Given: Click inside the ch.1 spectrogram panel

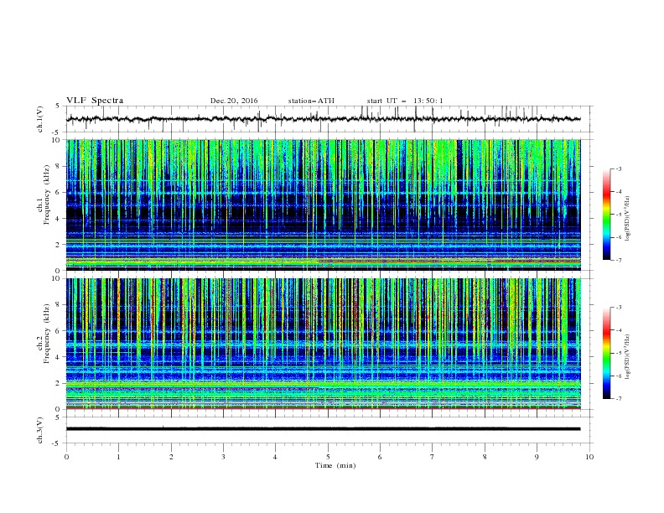Looking at the screenshot, I should (x=323, y=205).
